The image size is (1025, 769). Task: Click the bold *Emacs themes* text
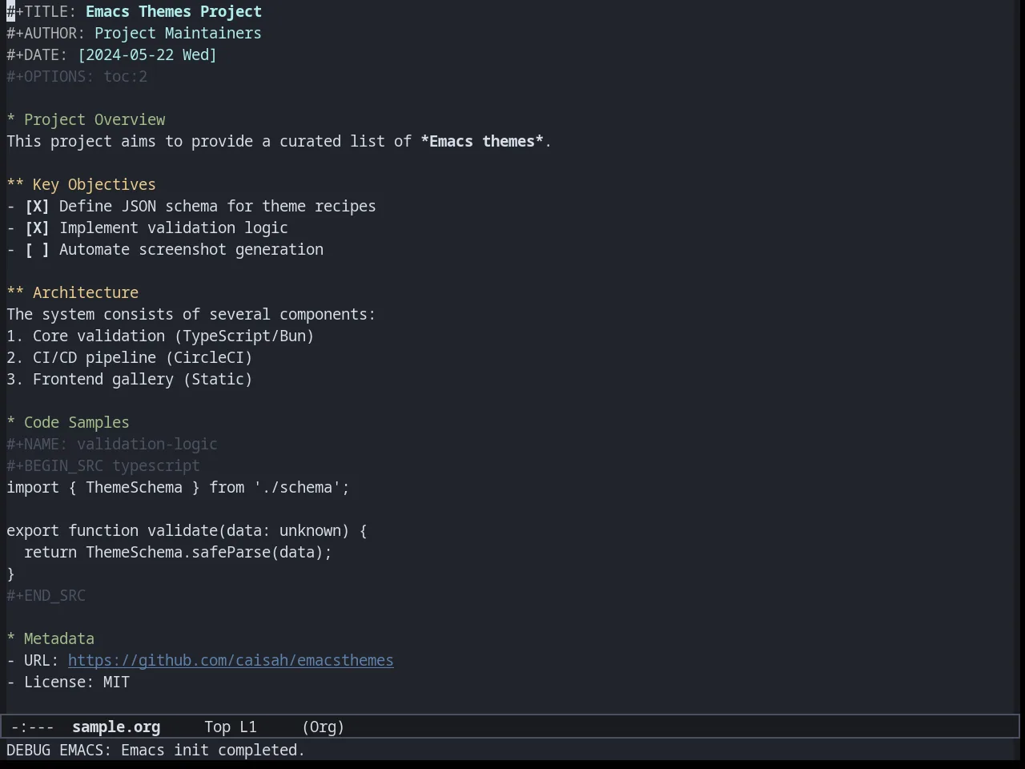tap(482, 142)
